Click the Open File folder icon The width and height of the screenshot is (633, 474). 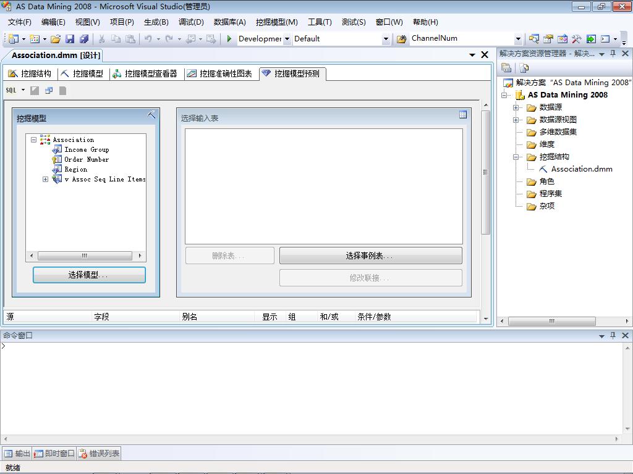56,39
